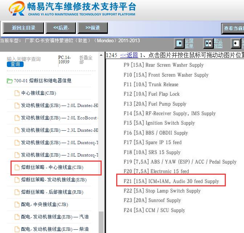The width and height of the screenshot is (244, 233).
Task: Click page icon beside 2.0L EcoBoost entry
Action: (x=17, y=118)
